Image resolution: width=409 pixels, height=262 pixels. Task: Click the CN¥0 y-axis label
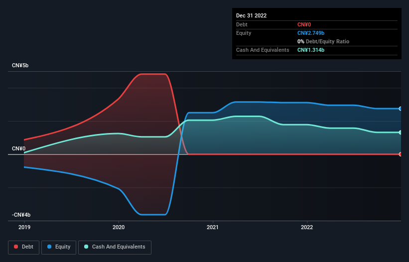point(19,148)
